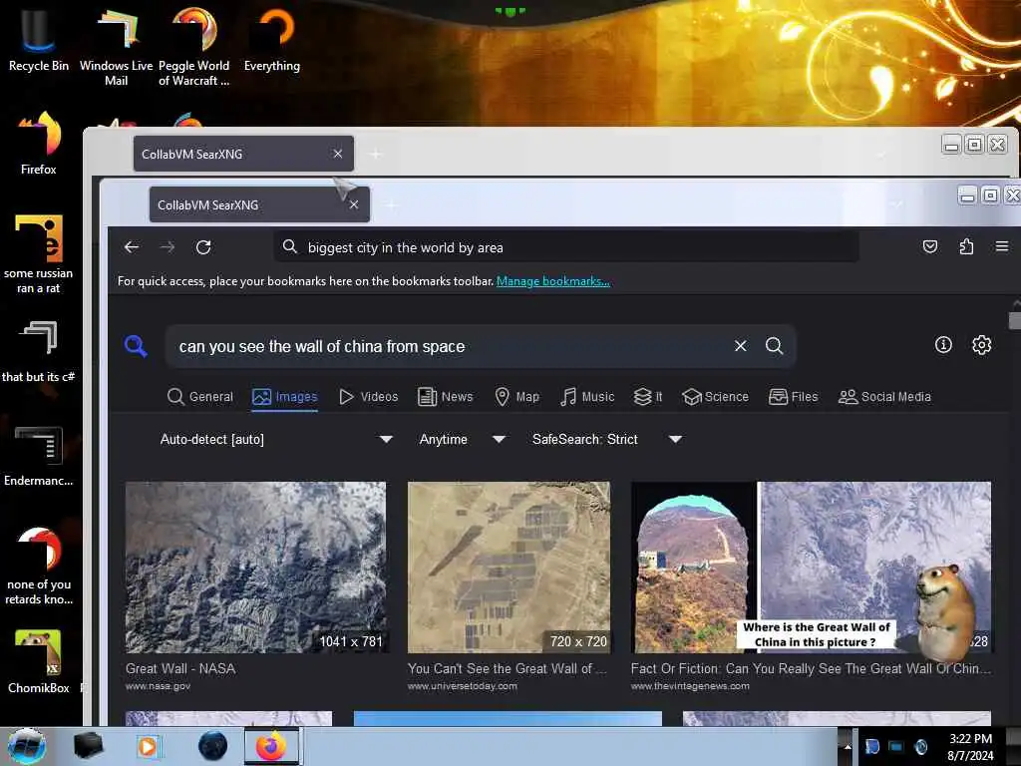Image resolution: width=1021 pixels, height=766 pixels.
Task: Switch to the Science tab
Action: click(715, 397)
